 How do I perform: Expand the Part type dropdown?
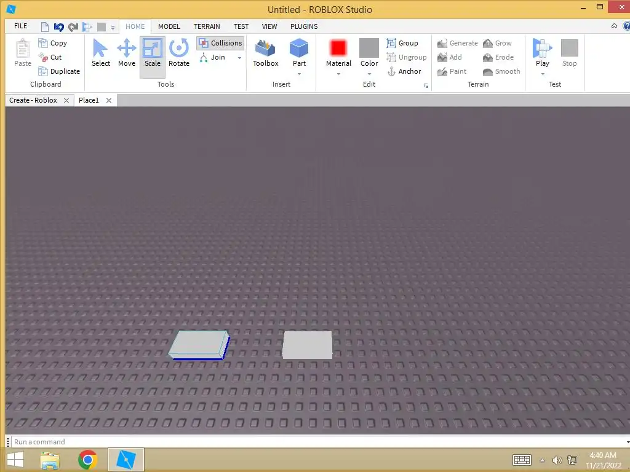click(300, 74)
